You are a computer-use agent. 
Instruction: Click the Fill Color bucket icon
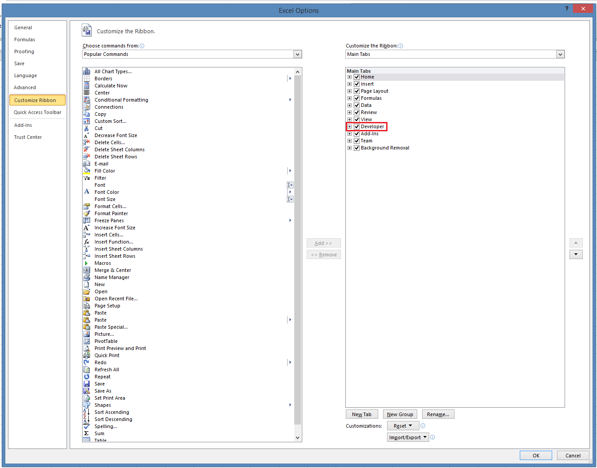click(87, 171)
